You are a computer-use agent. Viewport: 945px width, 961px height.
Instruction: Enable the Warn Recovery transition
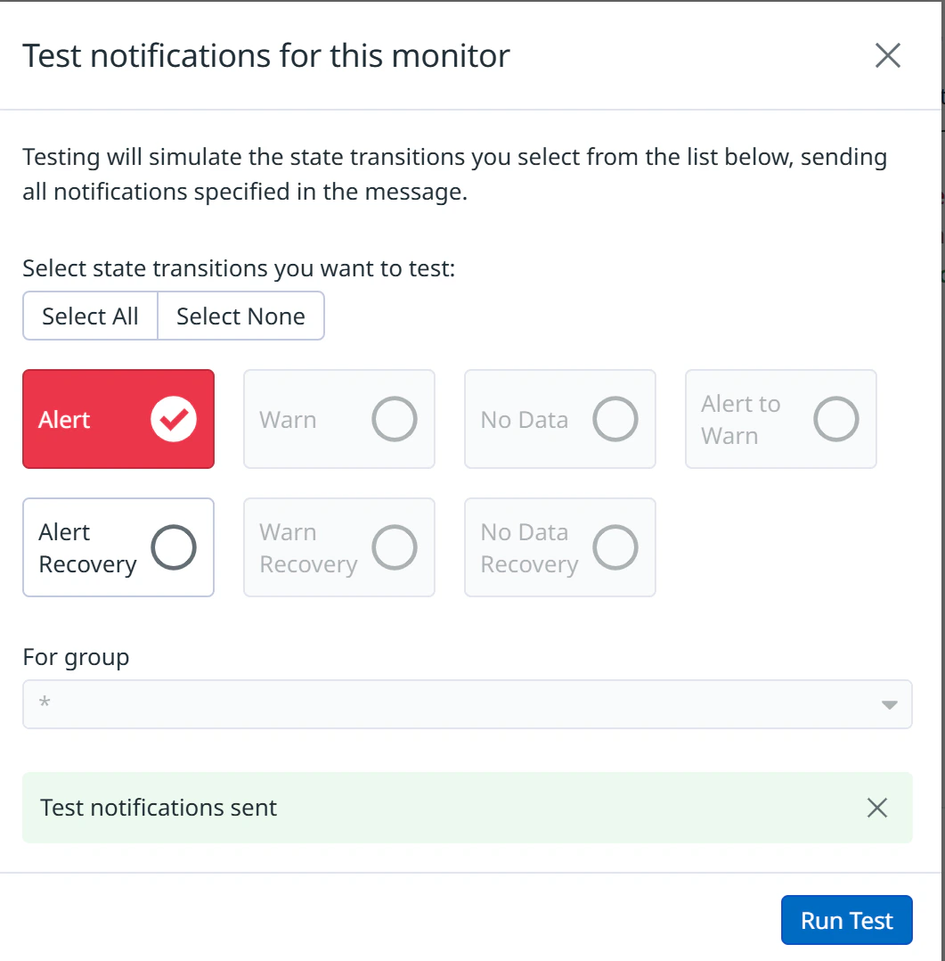pos(338,547)
